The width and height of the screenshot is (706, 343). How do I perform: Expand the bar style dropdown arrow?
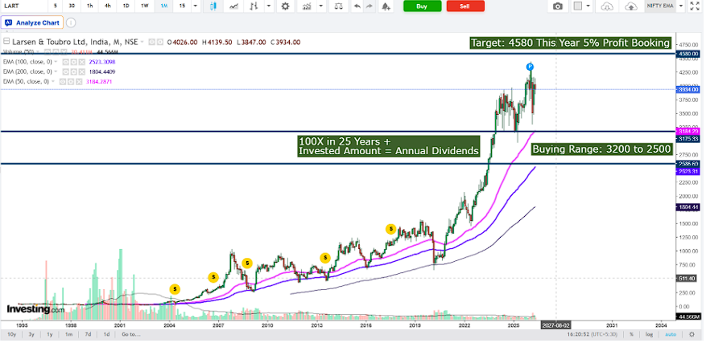tap(269, 6)
